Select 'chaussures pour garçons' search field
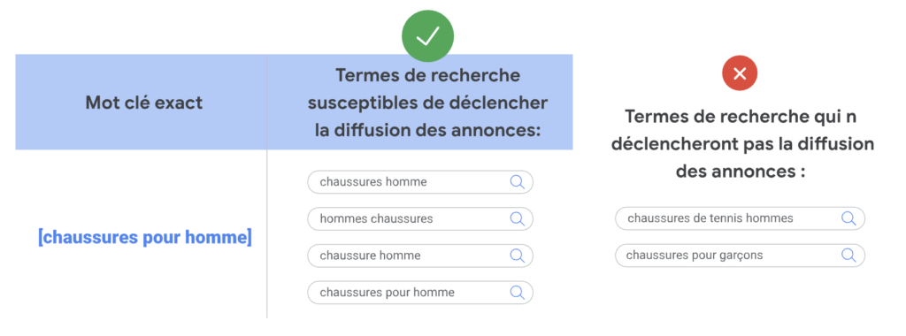Viewport: 906px width, 336px height. 740,256
